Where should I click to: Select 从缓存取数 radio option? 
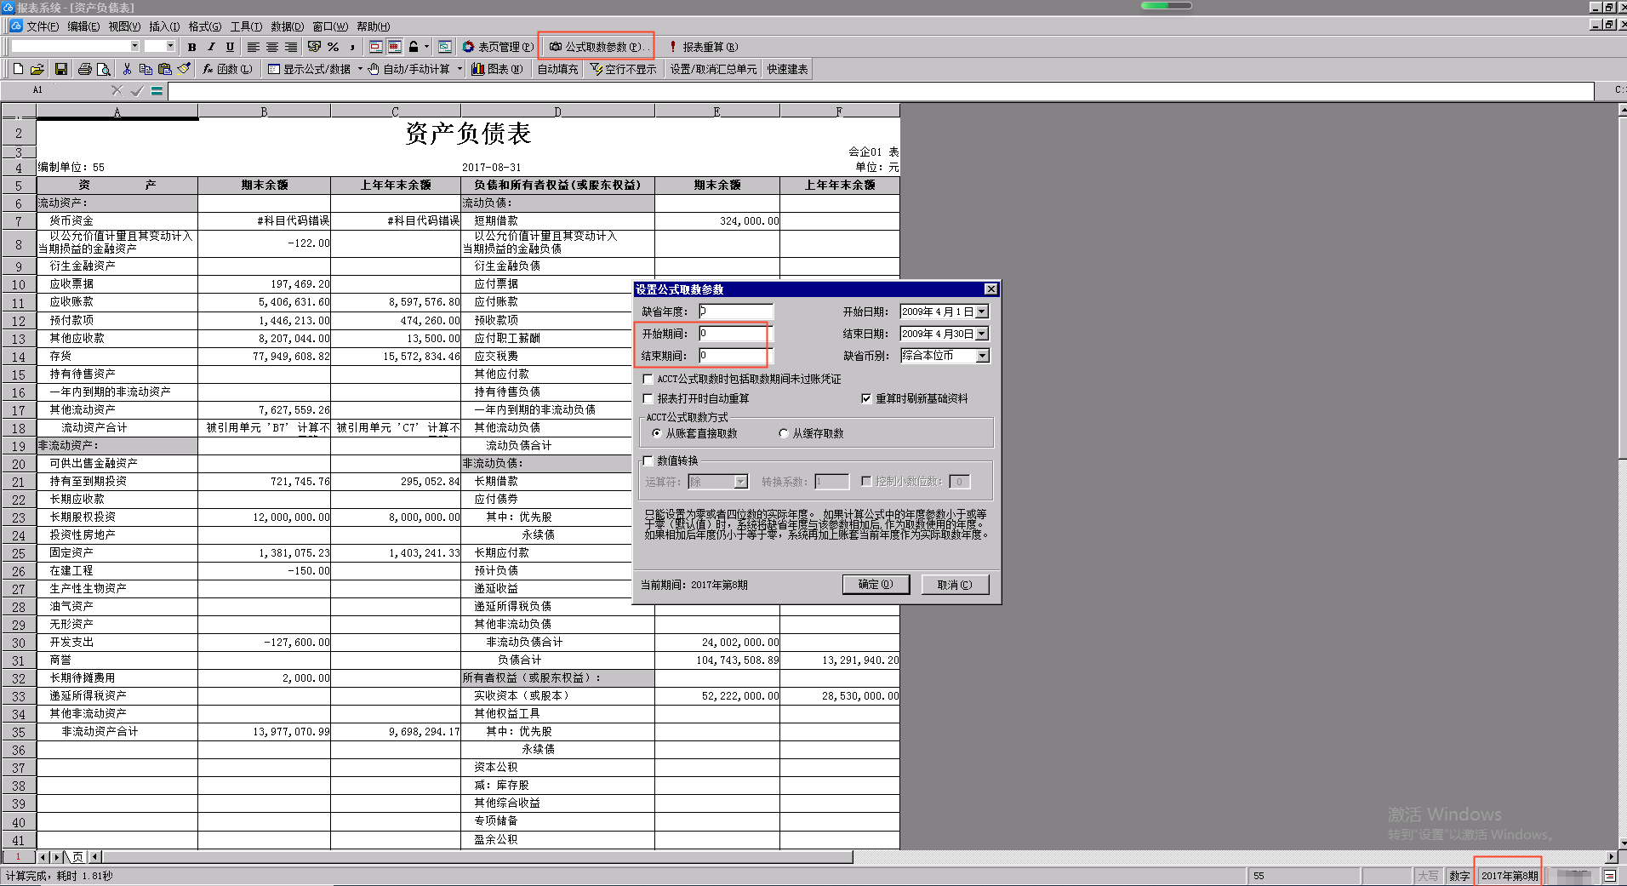pyautogui.click(x=784, y=433)
